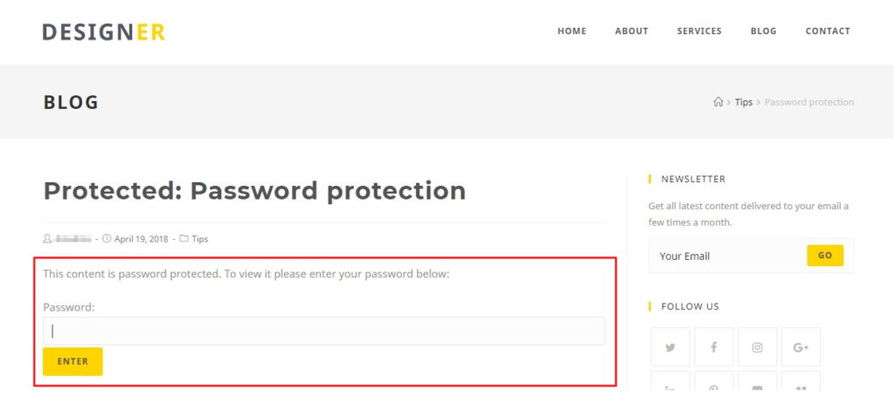
Task: Click the Twitter social icon
Action: 670,347
